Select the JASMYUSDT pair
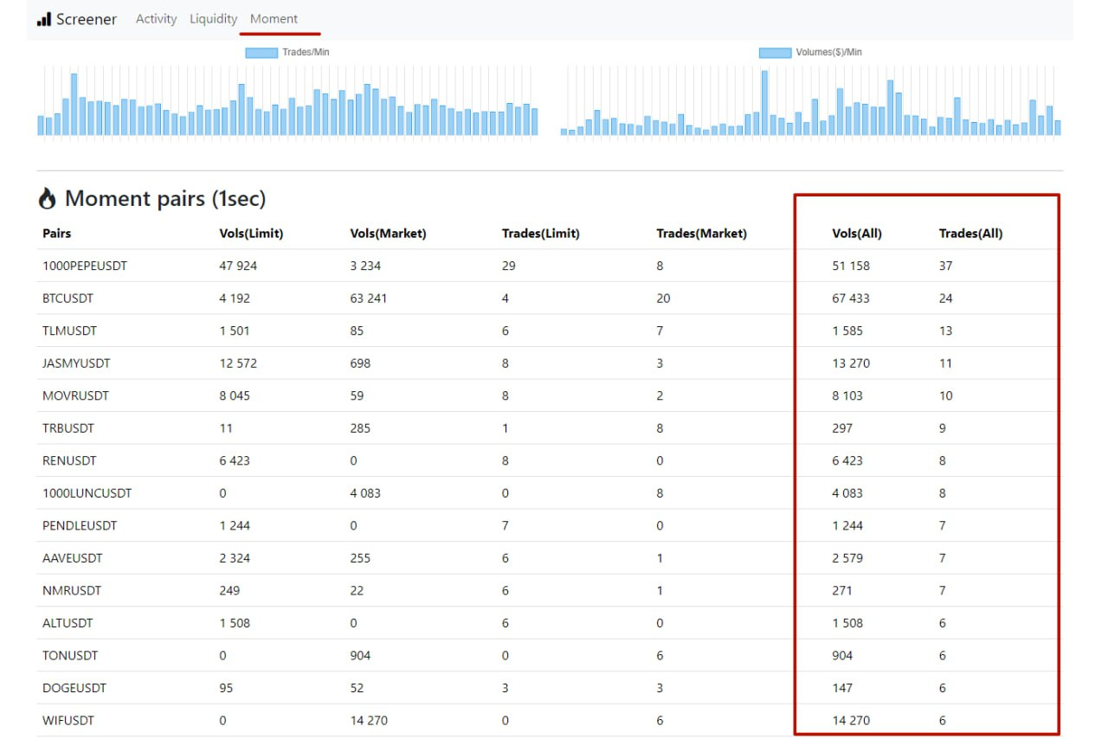The width and height of the screenshot is (1108, 739). tap(76, 363)
